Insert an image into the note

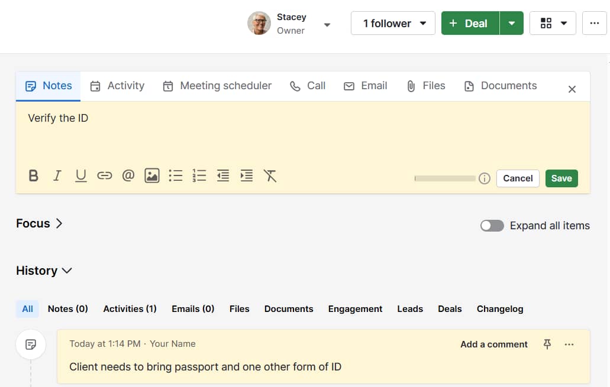151,175
